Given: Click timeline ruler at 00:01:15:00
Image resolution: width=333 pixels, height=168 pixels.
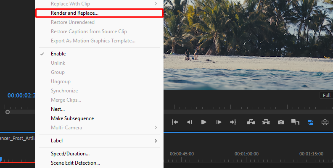Looking at the screenshot, I should pyautogui.click(x=311, y=154).
